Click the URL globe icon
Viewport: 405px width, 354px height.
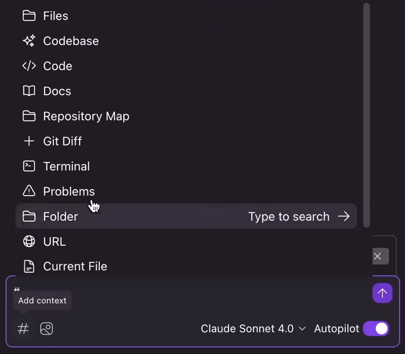coord(29,241)
